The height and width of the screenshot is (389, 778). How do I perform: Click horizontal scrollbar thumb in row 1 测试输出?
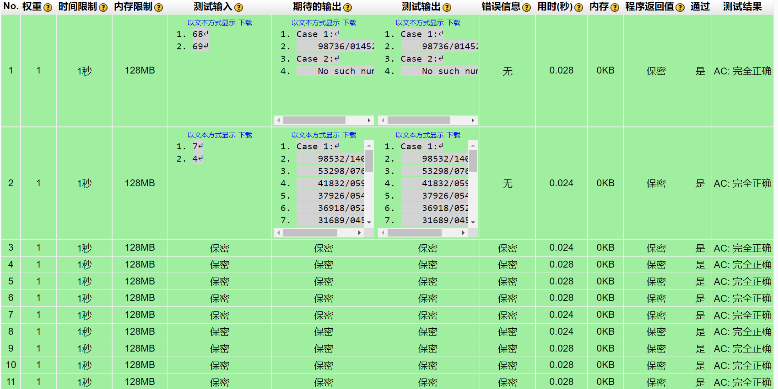point(418,121)
